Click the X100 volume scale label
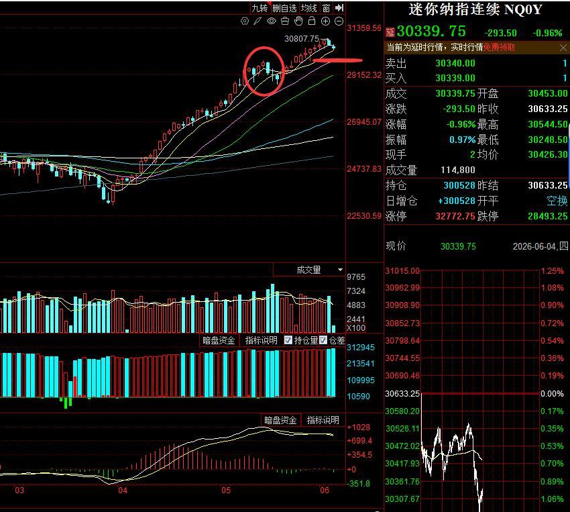The width and height of the screenshot is (570, 512). coord(356,327)
